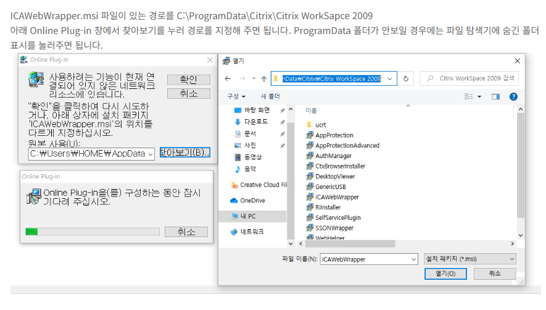Click the file list horizontal scrollbar right arrow
Screen dimensions: 546x310
coord(512,244)
